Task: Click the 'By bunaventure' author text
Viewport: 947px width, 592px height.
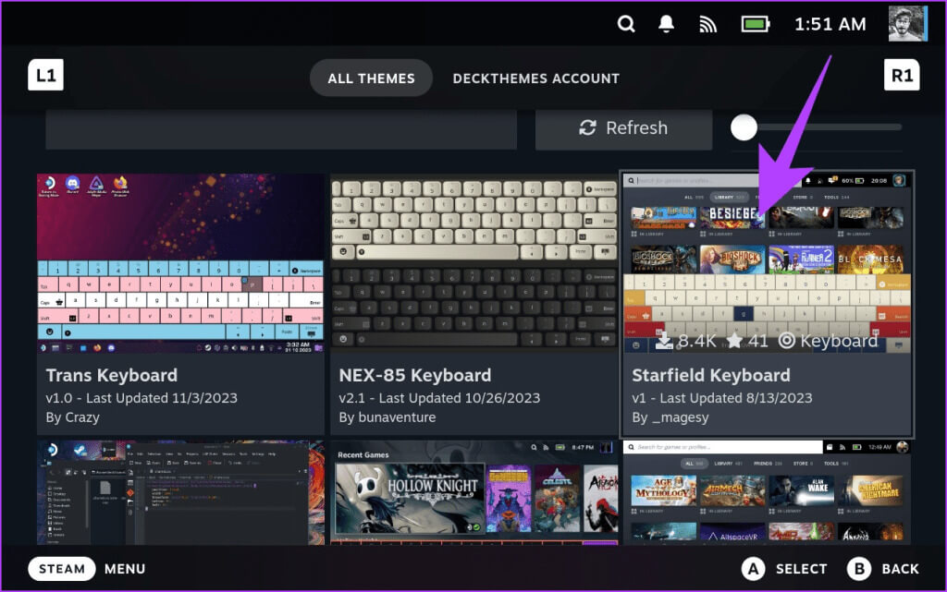Action: click(387, 417)
